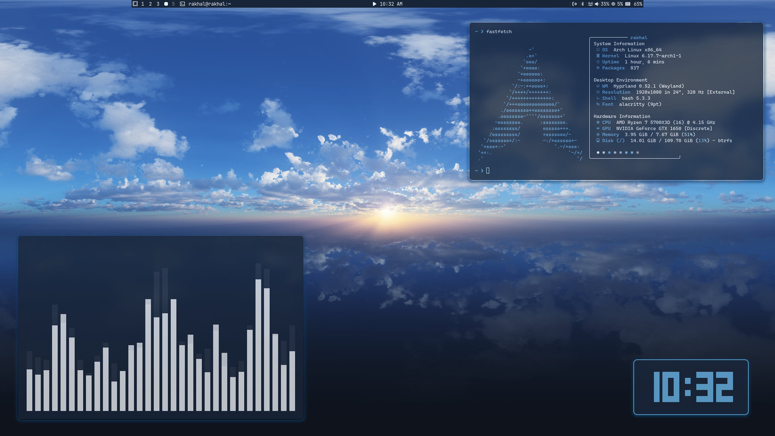
Task: Click the icon beside the Memory label
Action: pyautogui.click(x=598, y=134)
